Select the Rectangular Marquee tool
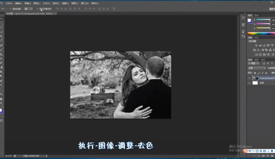The height and width of the screenshot is (159, 275). click(x=1, y=23)
